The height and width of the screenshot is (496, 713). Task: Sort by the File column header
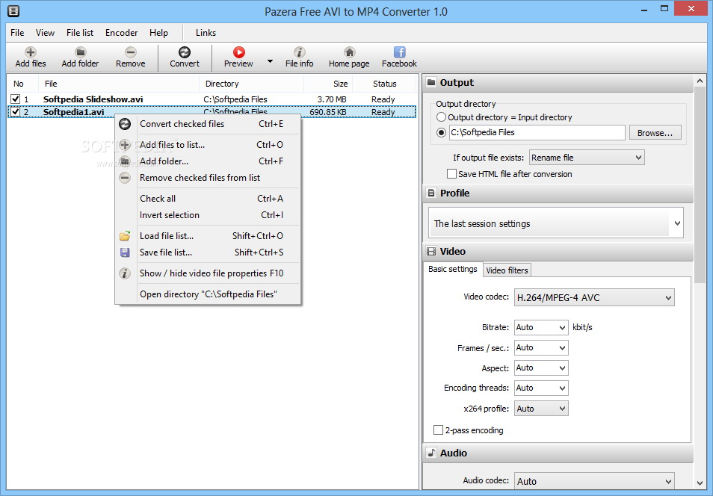pos(119,84)
